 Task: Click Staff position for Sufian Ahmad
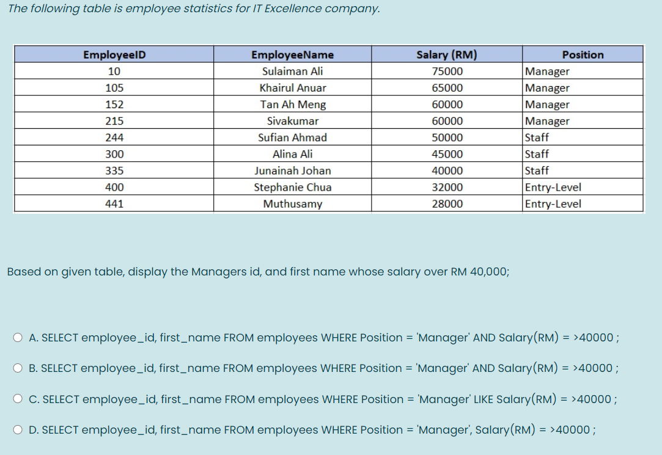[583, 137]
